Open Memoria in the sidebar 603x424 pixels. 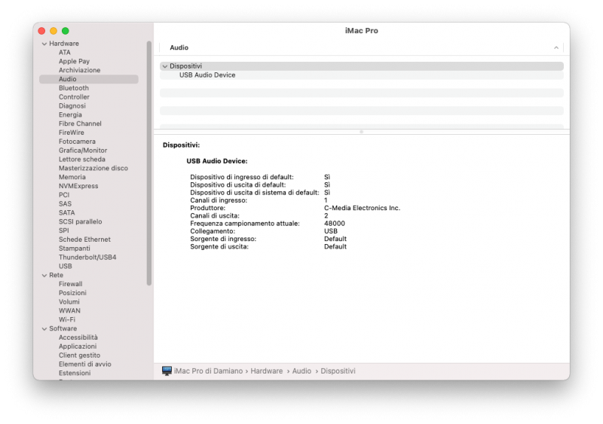tap(72, 177)
